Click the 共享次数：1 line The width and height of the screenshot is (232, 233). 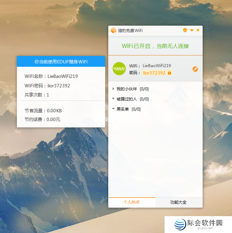37,95
